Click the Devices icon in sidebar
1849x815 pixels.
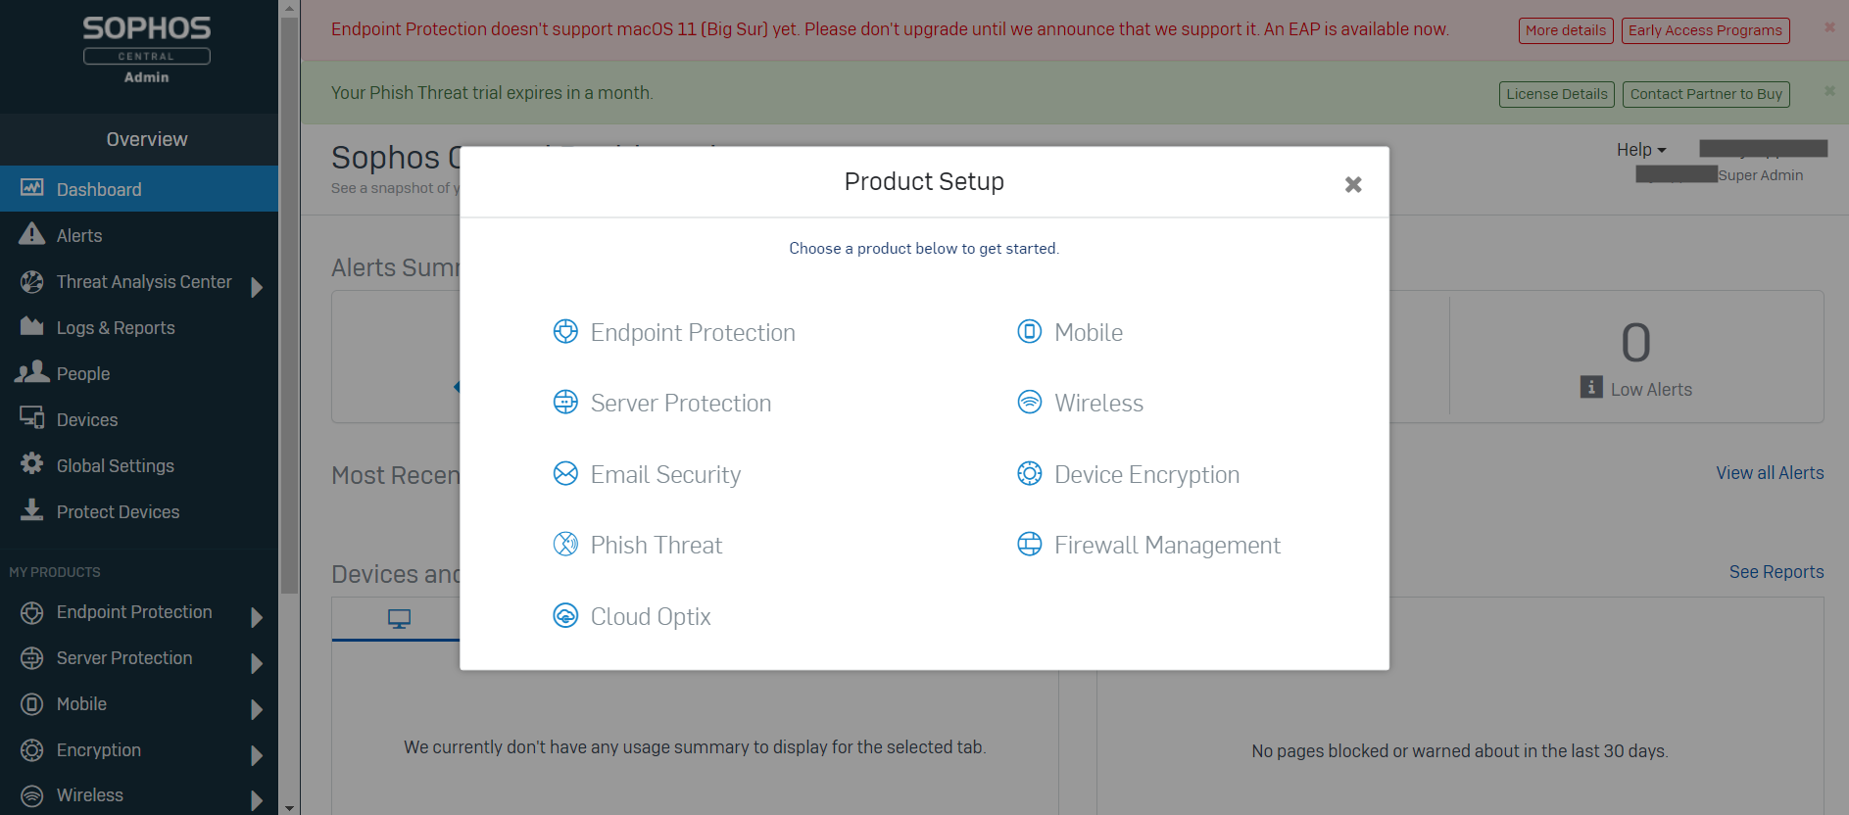[x=32, y=418]
